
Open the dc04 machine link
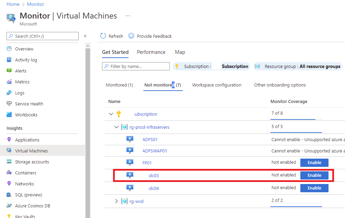coord(154,188)
